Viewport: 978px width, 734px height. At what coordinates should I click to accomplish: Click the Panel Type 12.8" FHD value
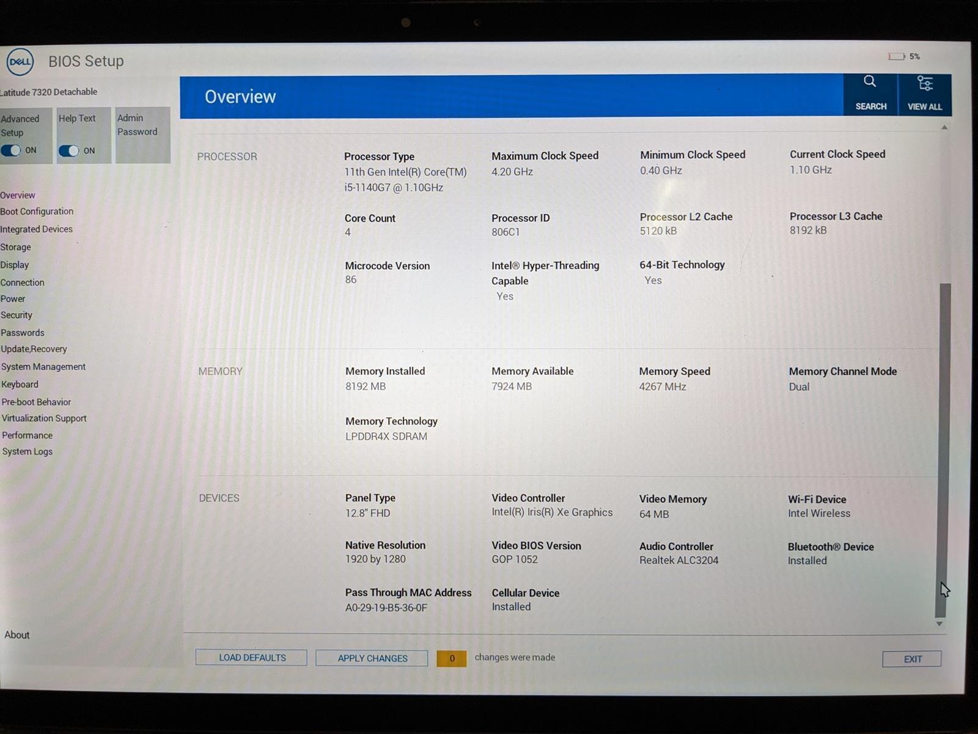pyautogui.click(x=367, y=513)
